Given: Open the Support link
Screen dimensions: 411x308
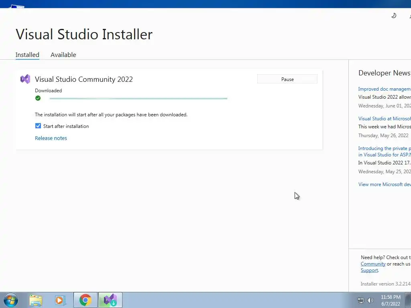Looking at the screenshot, I should point(369,270).
